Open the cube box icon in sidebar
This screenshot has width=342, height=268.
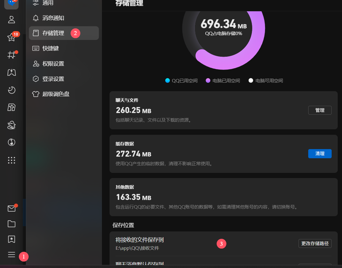(11, 107)
